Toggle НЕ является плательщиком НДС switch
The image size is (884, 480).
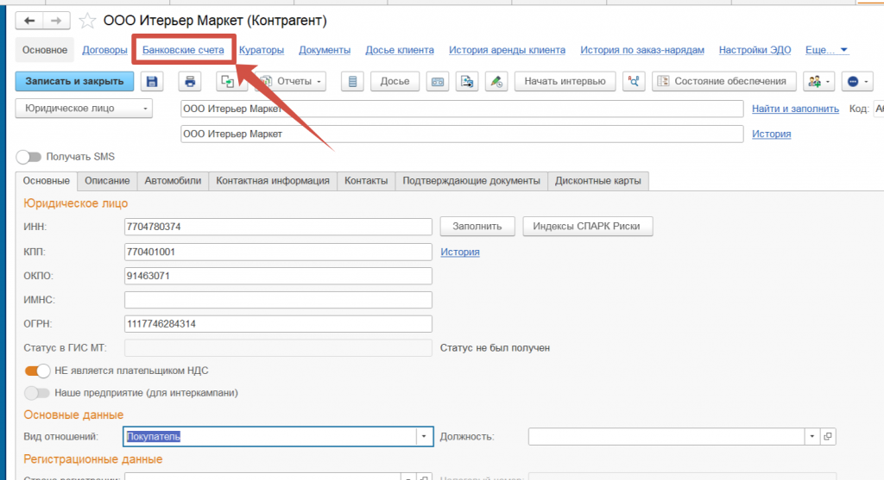tap(37, 371)
